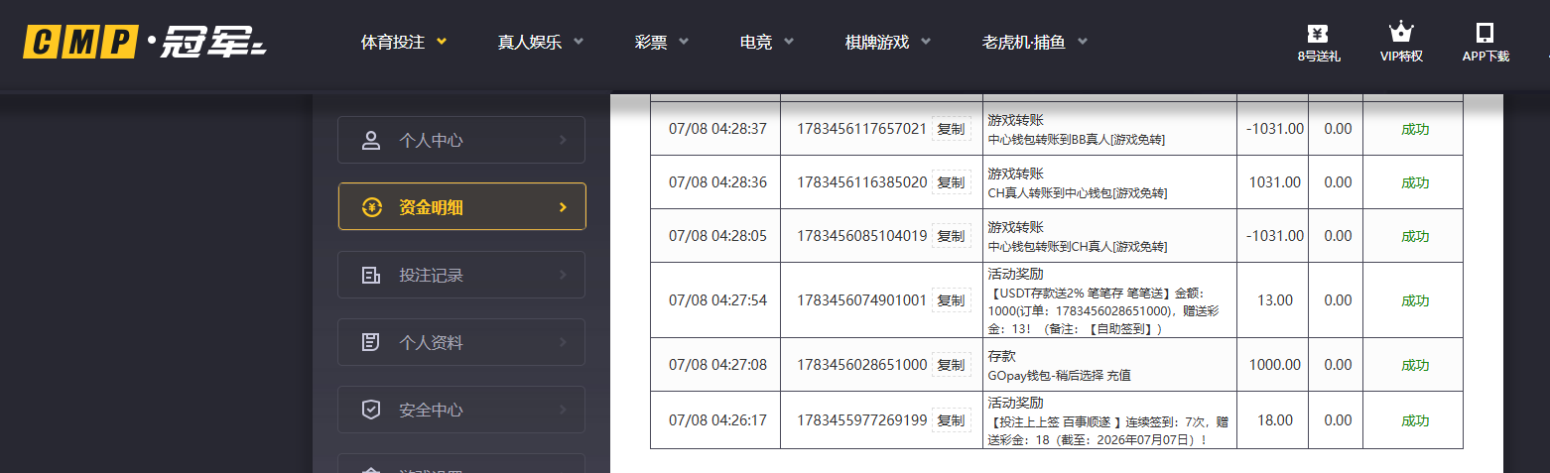Click the 1031.00 amount at 04:28:36

(x=1275, y=182)
